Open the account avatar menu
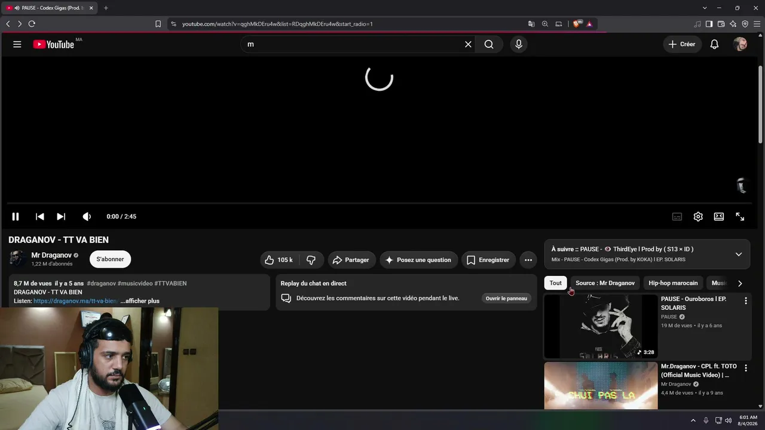The image size is (765, 430). tap(740, 44)
